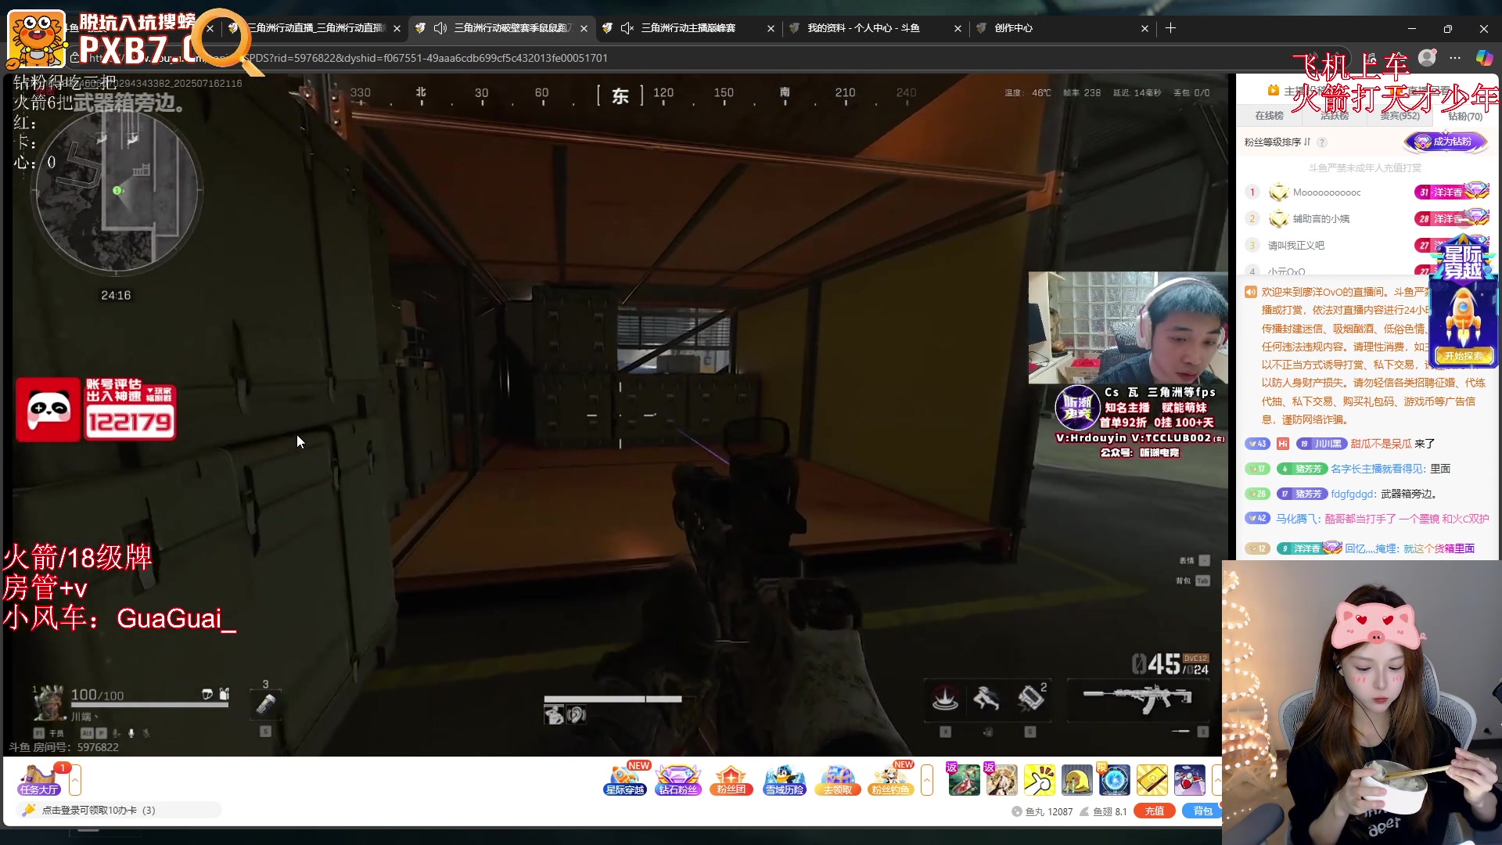Click username 马化腾飞 in chat
This screenshot has width=1502, height=845.
[1299, 519]
